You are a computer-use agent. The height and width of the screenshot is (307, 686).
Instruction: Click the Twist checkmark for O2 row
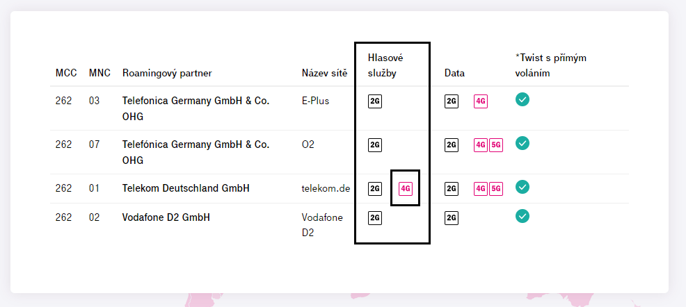point(523,143)
